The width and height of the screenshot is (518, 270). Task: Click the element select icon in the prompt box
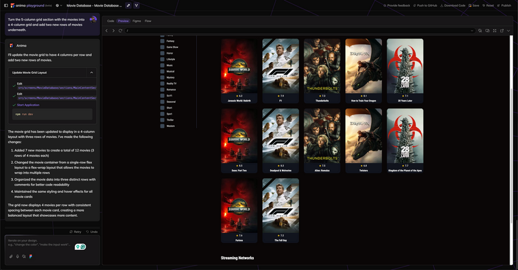point(24,256)
